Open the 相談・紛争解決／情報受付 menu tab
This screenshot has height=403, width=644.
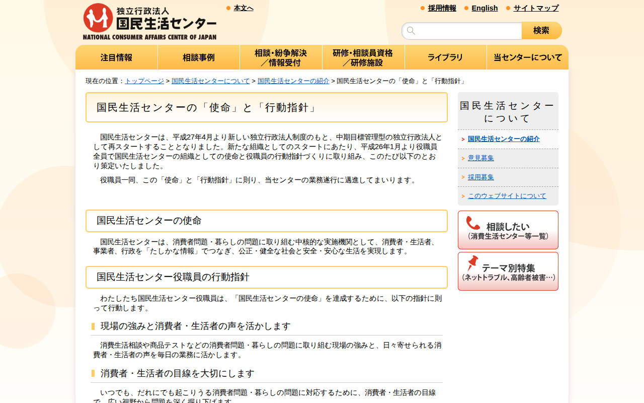point(281,57)
